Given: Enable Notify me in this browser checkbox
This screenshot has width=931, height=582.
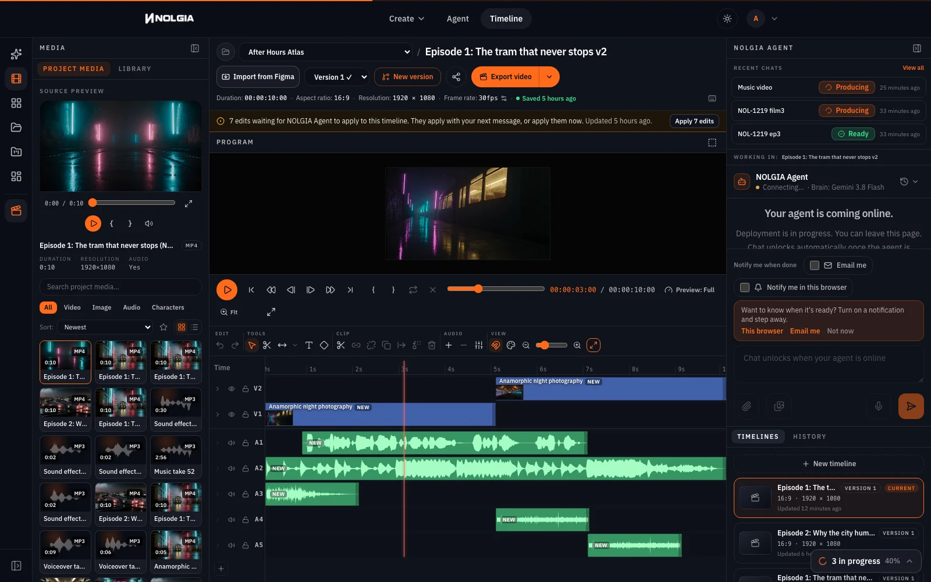Looking at the screenshot, I should click(x=745, y=288).
